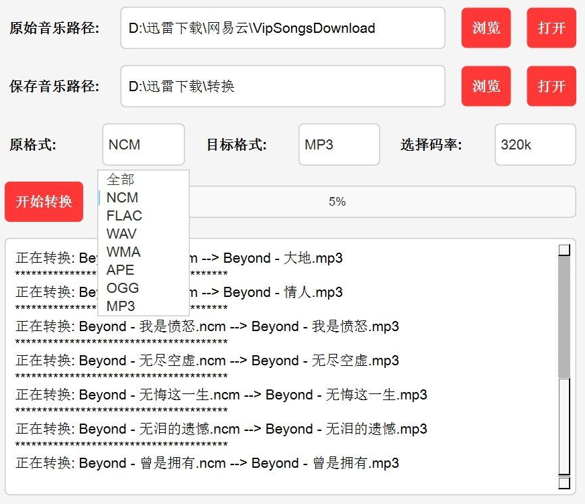The width and height of the screenshot is (585, 504).
Task: Open the 目标格式 MP3 combo box
Action: coord(339,144)
